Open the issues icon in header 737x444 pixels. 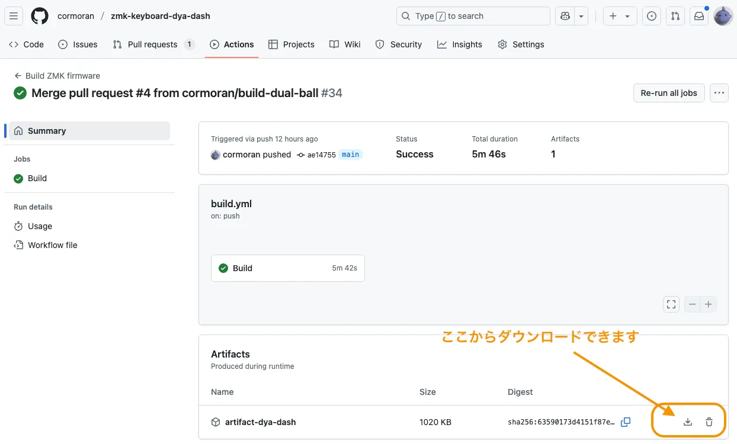pyautogui.click(x=652, y=16)
